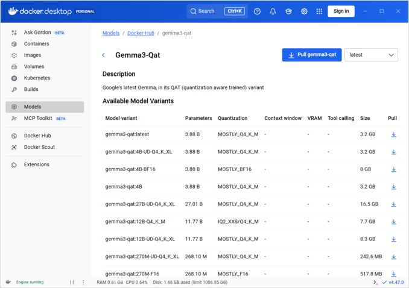The height and width of the screenshot is (288, 409).
Task: Open the Learning Center graduation cap icon
Action: point(288,11)
